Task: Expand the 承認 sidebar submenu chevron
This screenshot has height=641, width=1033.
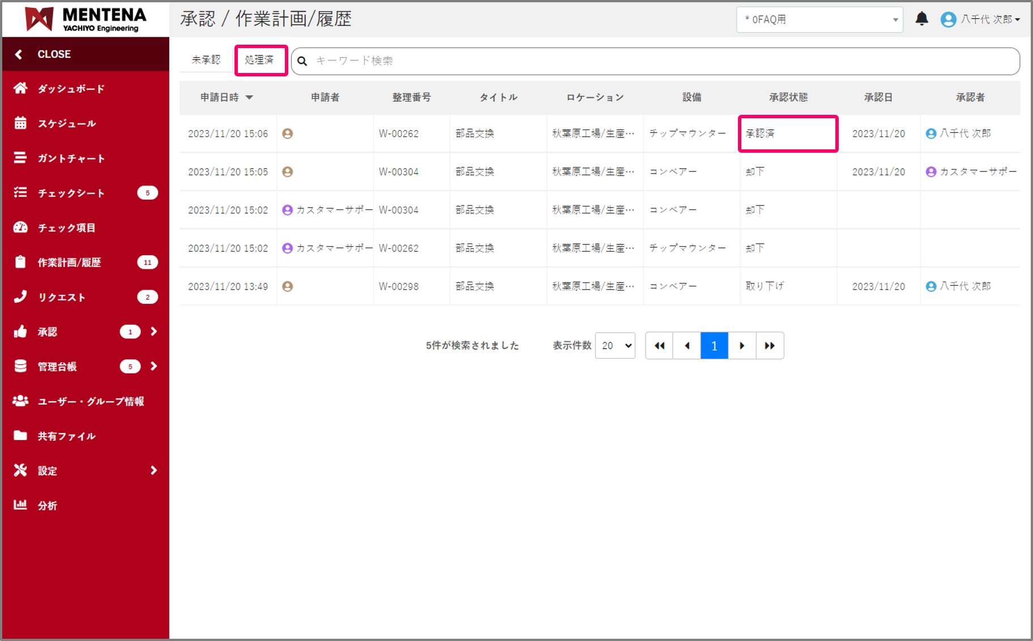Action: [x=153, y=332]
